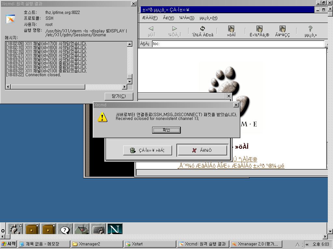The height and width of the screenshot is (249, 333).
Task: Switch to Xrcmd 원격 실행 결과 taskbar item
Action: pyautogui.click(x=203, y=244)
